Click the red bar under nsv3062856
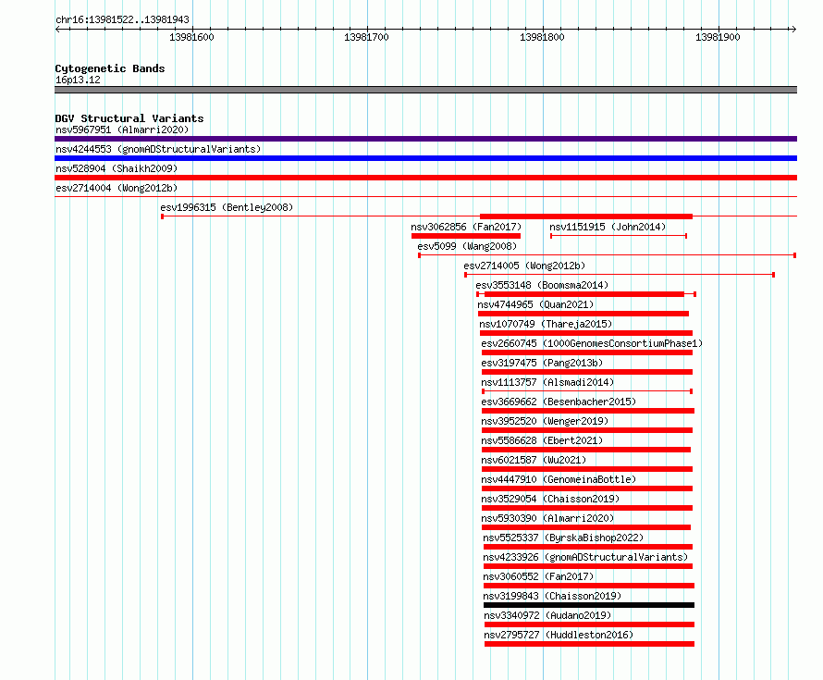This screenshot has width=823, height=680. pyautogui.click(x=466, y=236)
